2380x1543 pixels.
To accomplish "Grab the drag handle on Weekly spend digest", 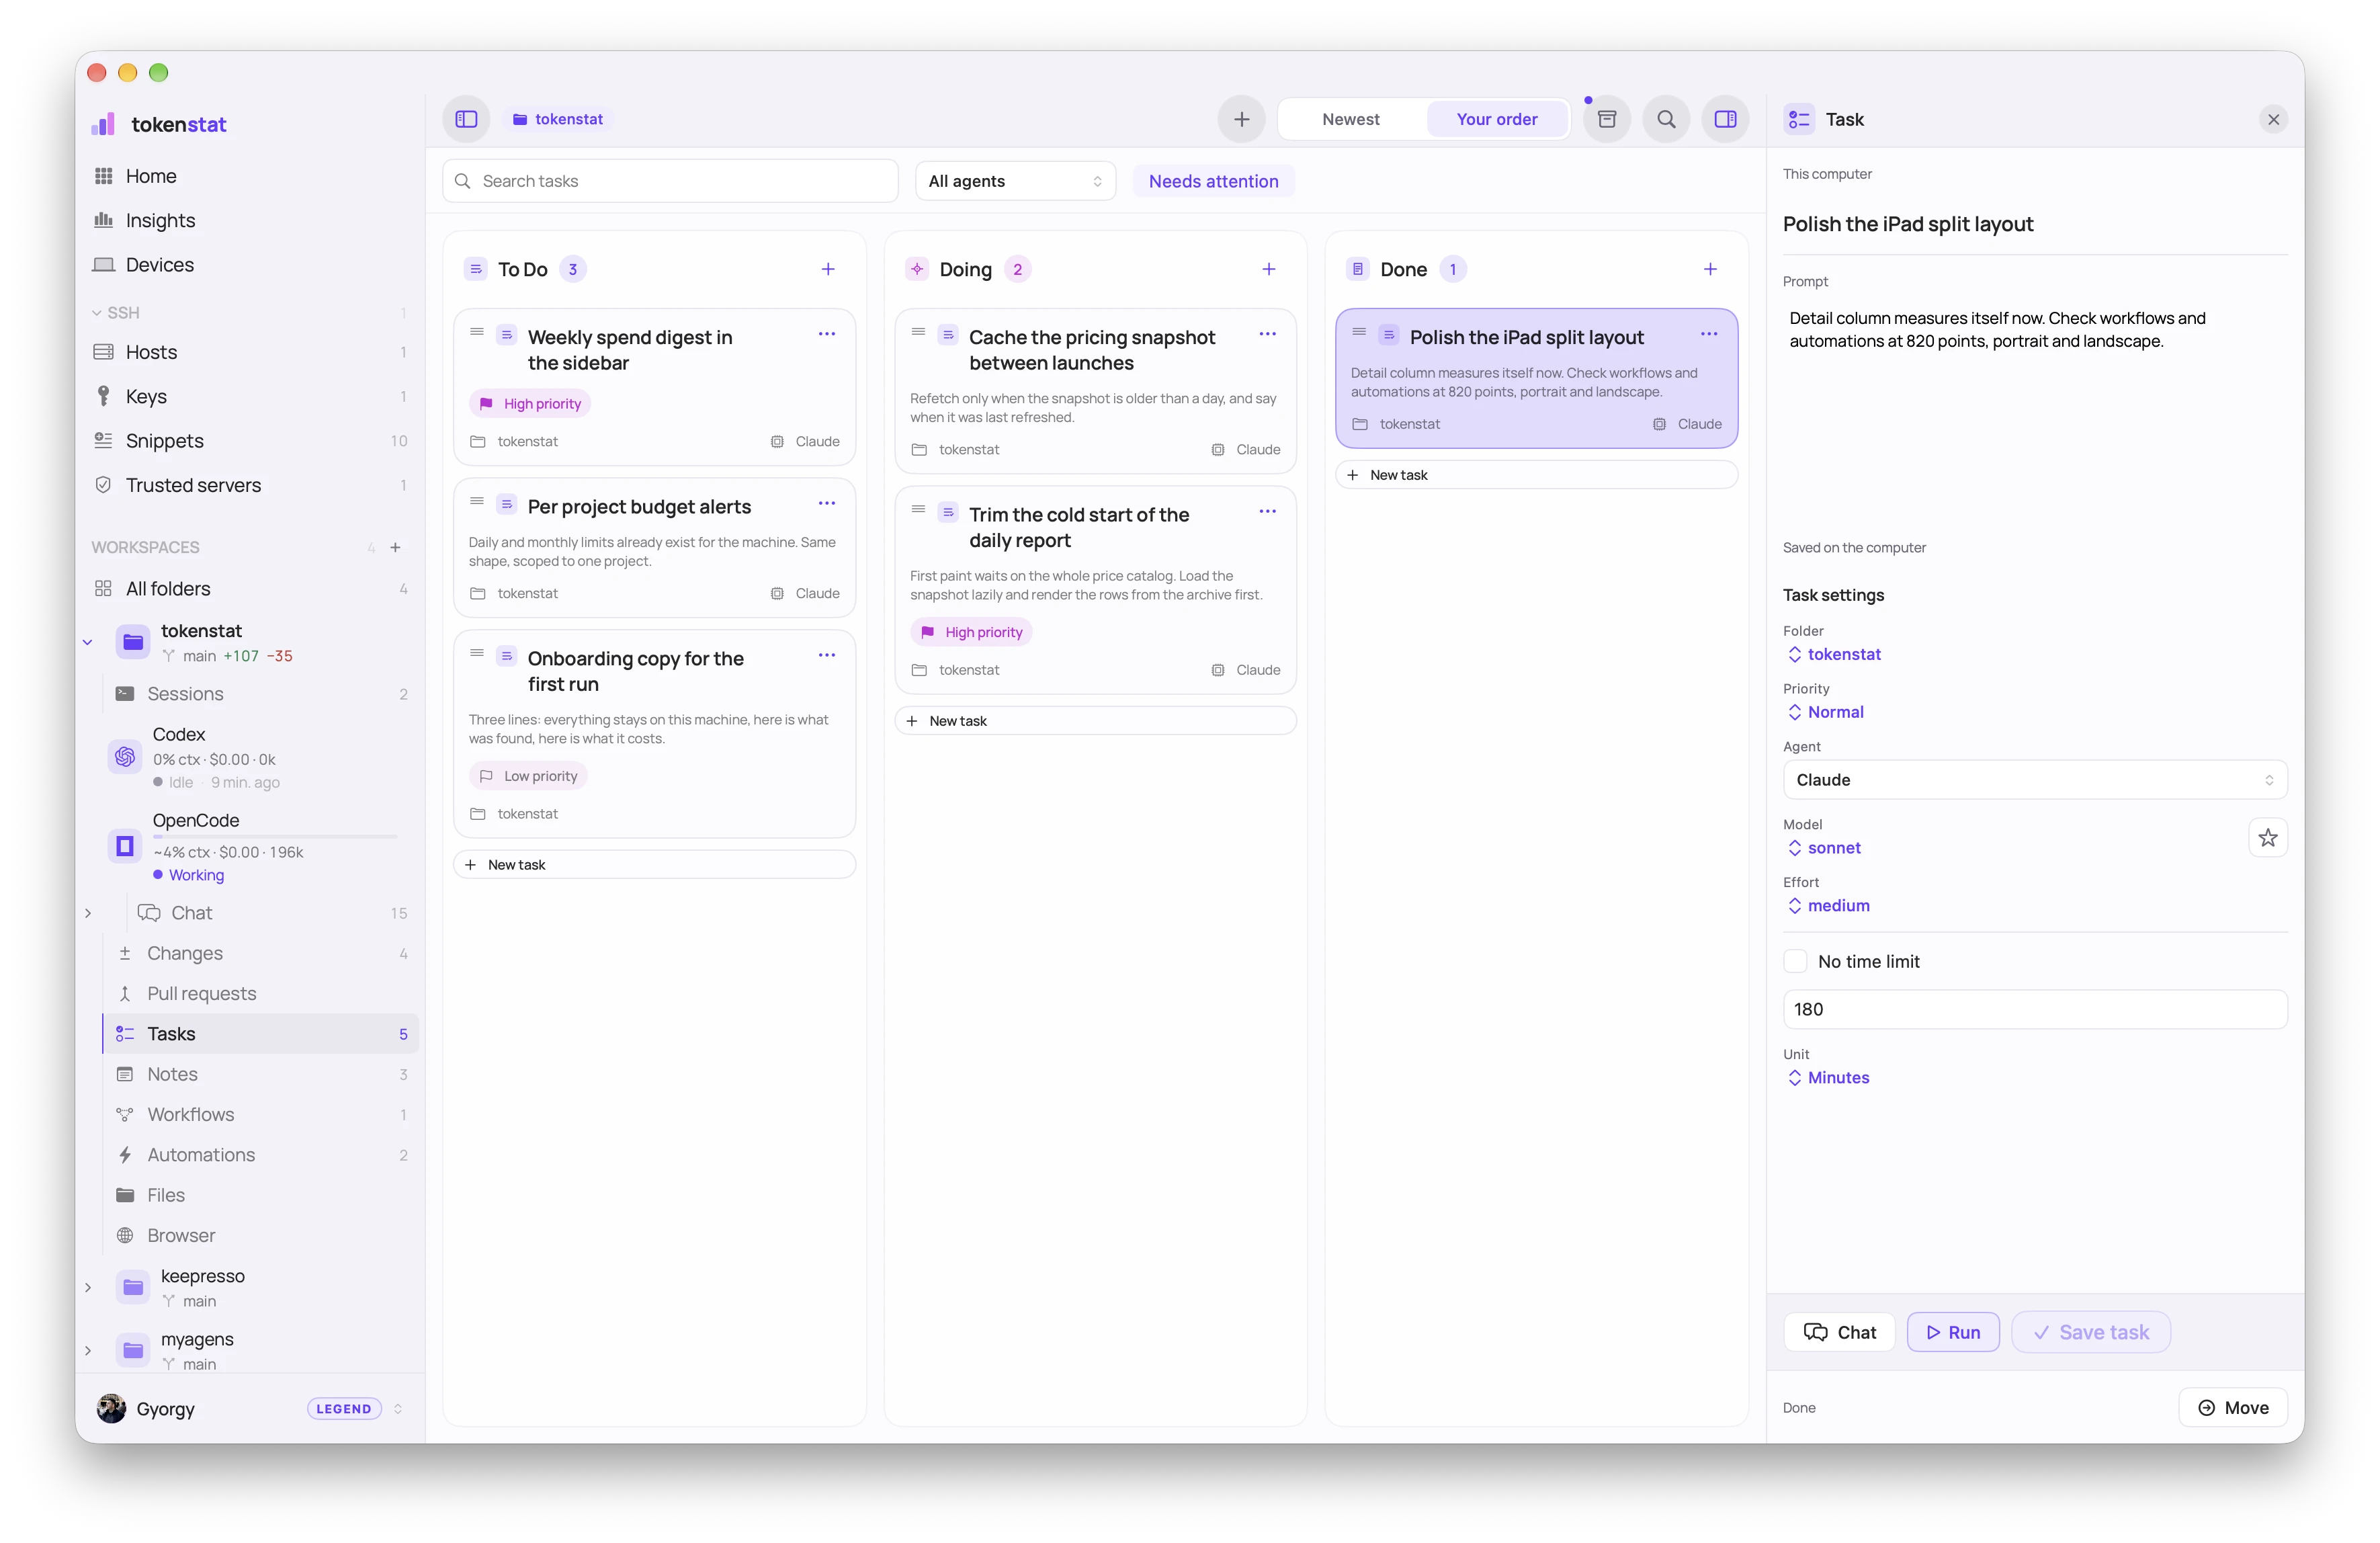I will (x=477, y=332).
